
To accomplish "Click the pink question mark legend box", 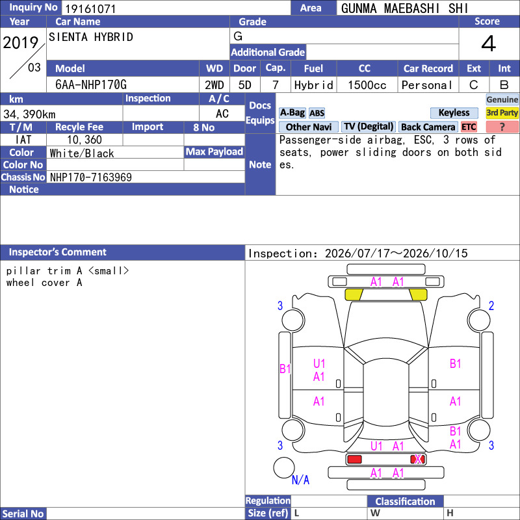I will tap(502, 127).
